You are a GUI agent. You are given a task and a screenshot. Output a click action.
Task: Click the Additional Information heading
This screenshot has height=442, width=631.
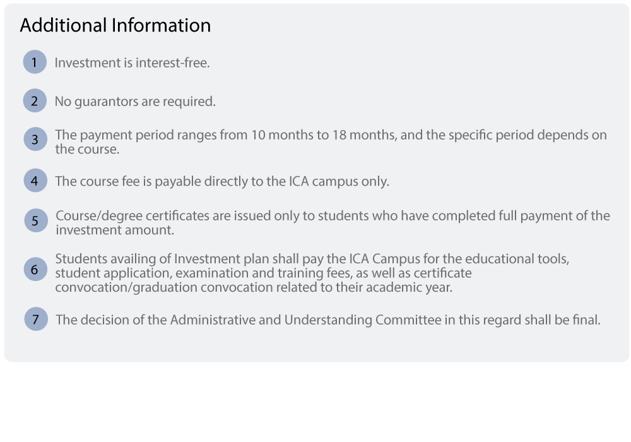click(x=115, y=25)
